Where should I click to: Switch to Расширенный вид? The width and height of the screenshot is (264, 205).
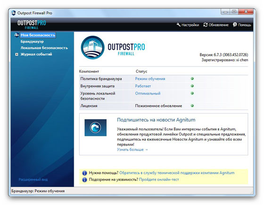(33, 179)
